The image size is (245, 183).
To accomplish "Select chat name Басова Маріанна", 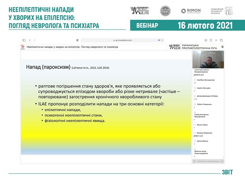I will (x=204, y=133).
